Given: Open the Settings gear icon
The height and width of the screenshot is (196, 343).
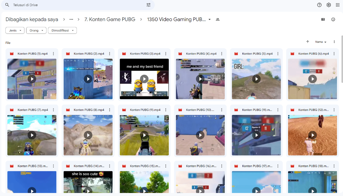Looking at the screenshot, I should click(x=329, y=5).
